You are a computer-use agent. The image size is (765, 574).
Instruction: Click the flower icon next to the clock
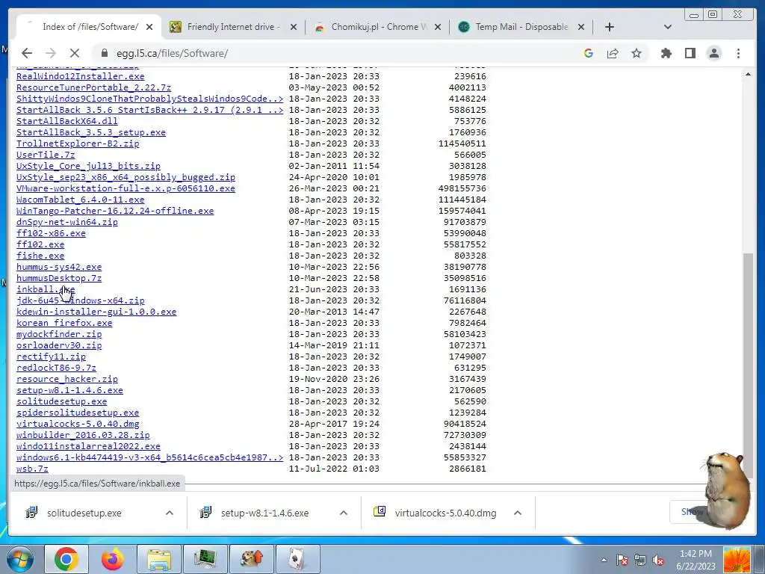pyautogui.click(x=737, y=559)
